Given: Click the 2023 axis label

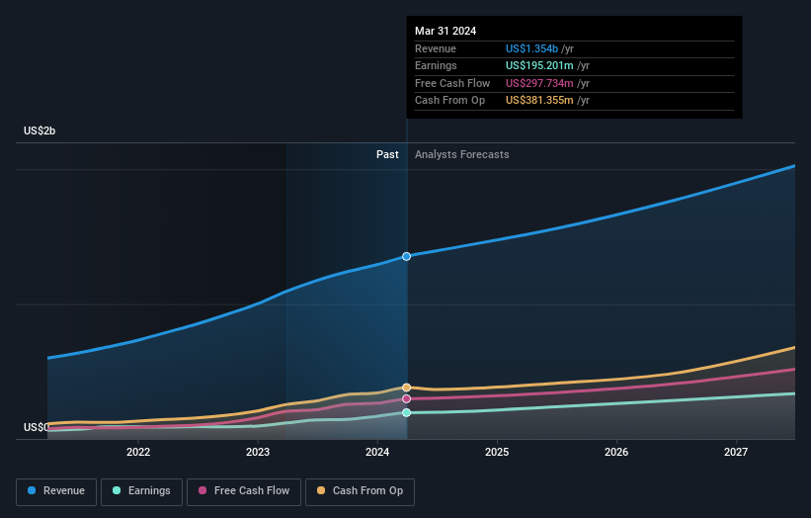Looking at the screenshot, I should coord(258,452).
